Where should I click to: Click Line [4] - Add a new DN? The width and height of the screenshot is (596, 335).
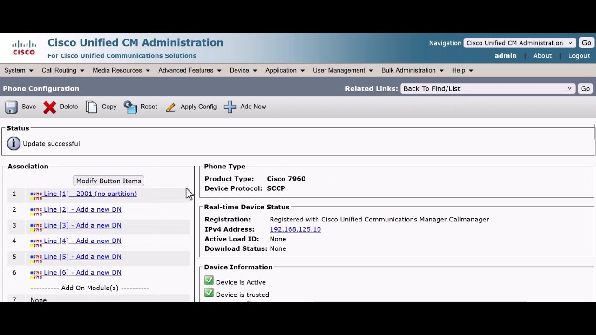(82, 241)
